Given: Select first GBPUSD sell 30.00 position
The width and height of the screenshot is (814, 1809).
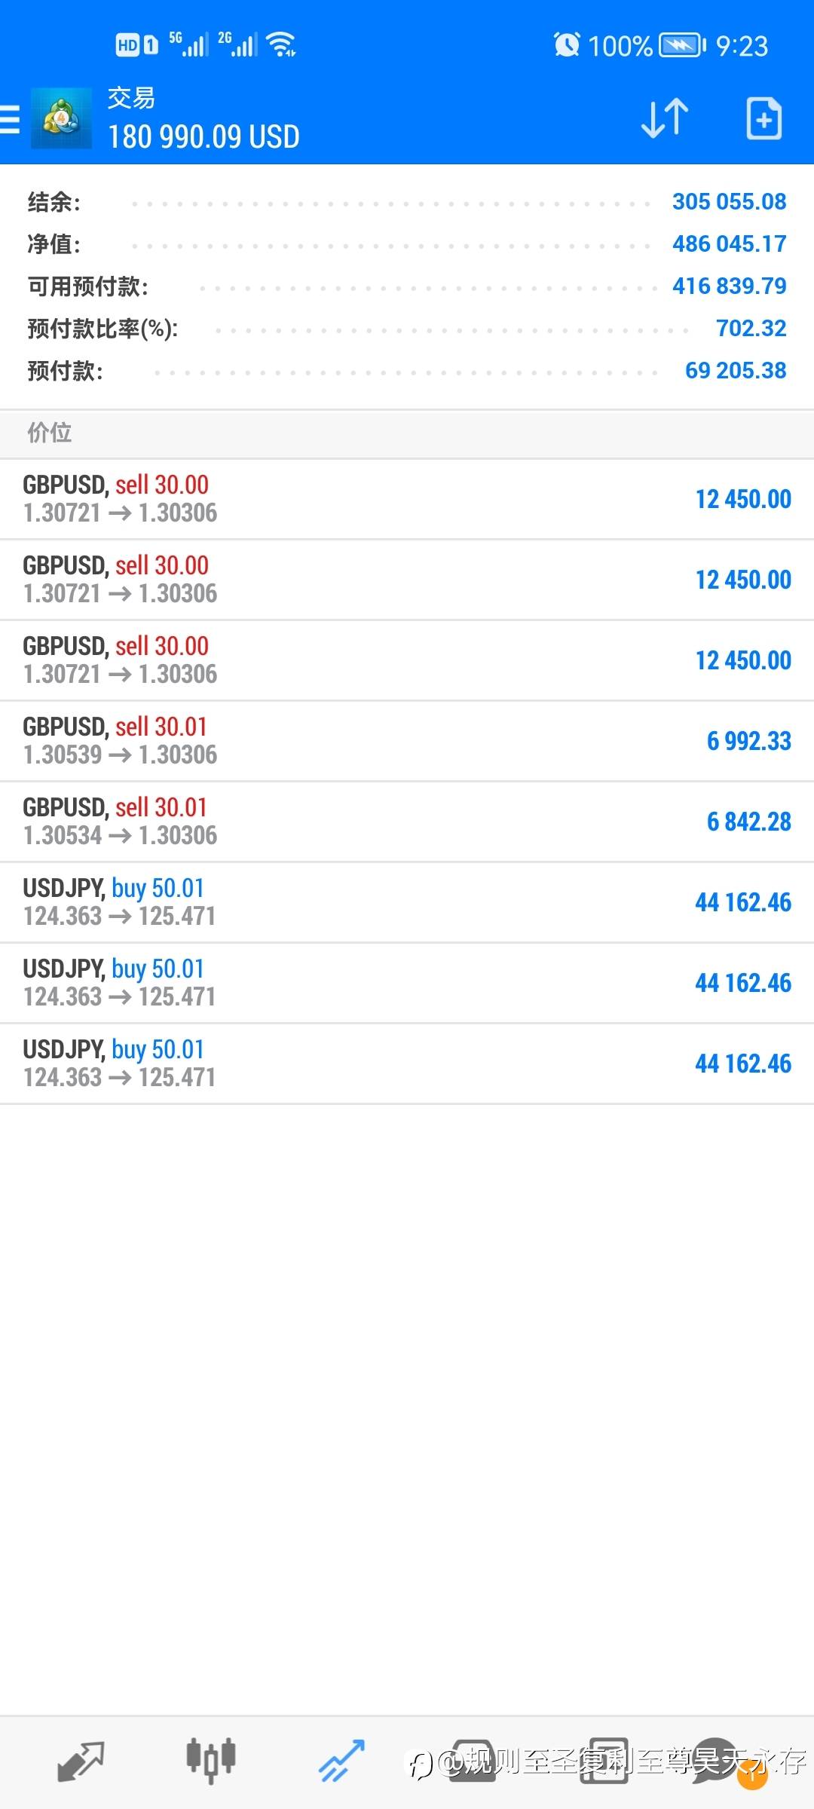Looking at the screenshot, I should point(407,499).
